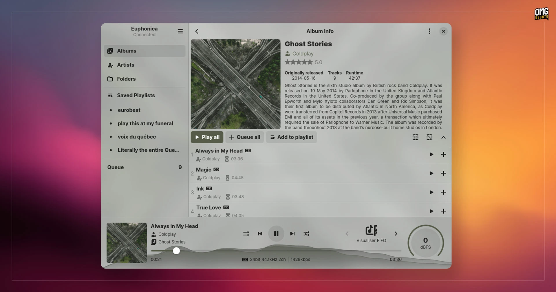Go back using header back arrow
This screenshot has height=292, width=556.
tap(197, 31)
